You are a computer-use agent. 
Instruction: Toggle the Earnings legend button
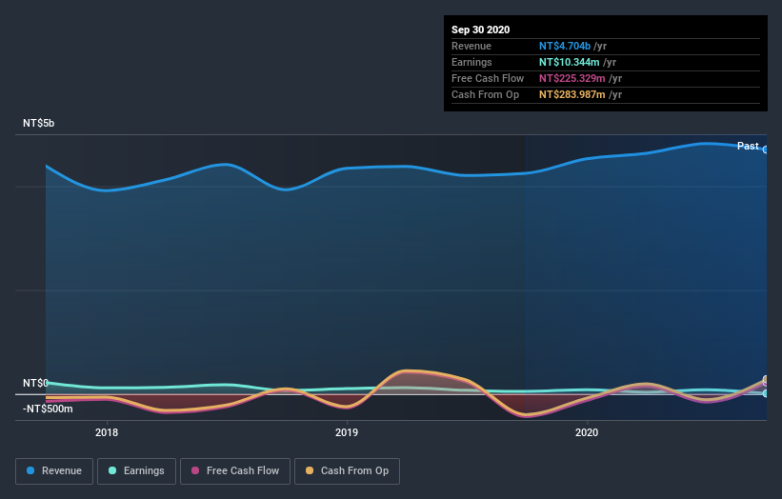(x=136, y=471)
